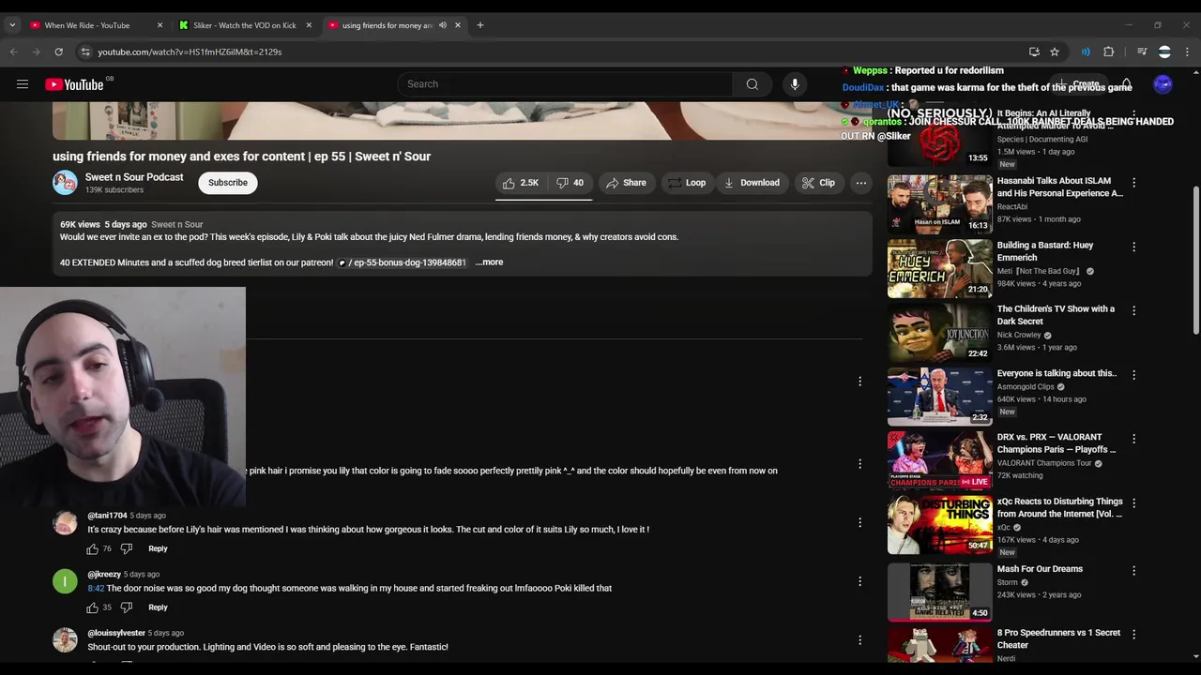Click the search magnifier button

coord(752,84)
